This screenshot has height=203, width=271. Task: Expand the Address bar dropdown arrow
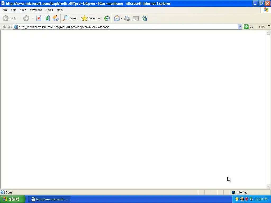coord(240,27)
